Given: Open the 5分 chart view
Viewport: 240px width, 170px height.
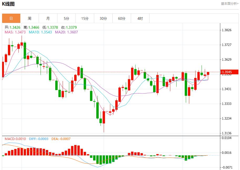Looking at the screenshot, I should [66, 18].
